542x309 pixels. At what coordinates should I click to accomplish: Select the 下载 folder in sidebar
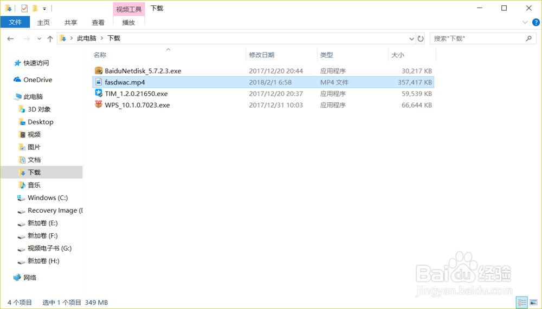click(42, 172)
